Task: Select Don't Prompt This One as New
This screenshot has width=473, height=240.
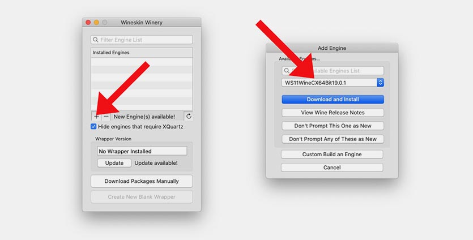Action: click(x=333, y=126)
